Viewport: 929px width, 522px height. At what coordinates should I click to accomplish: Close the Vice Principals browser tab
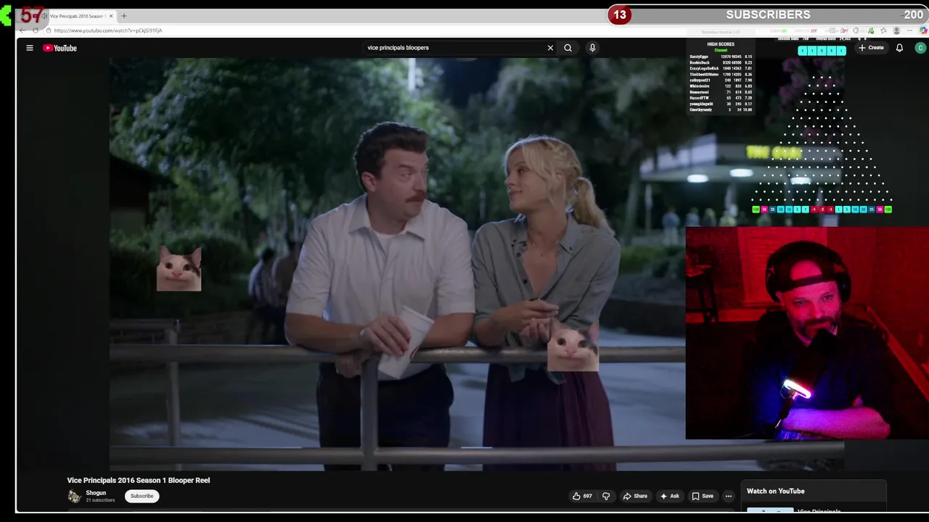pyautogui.click(x=111, y=16)
